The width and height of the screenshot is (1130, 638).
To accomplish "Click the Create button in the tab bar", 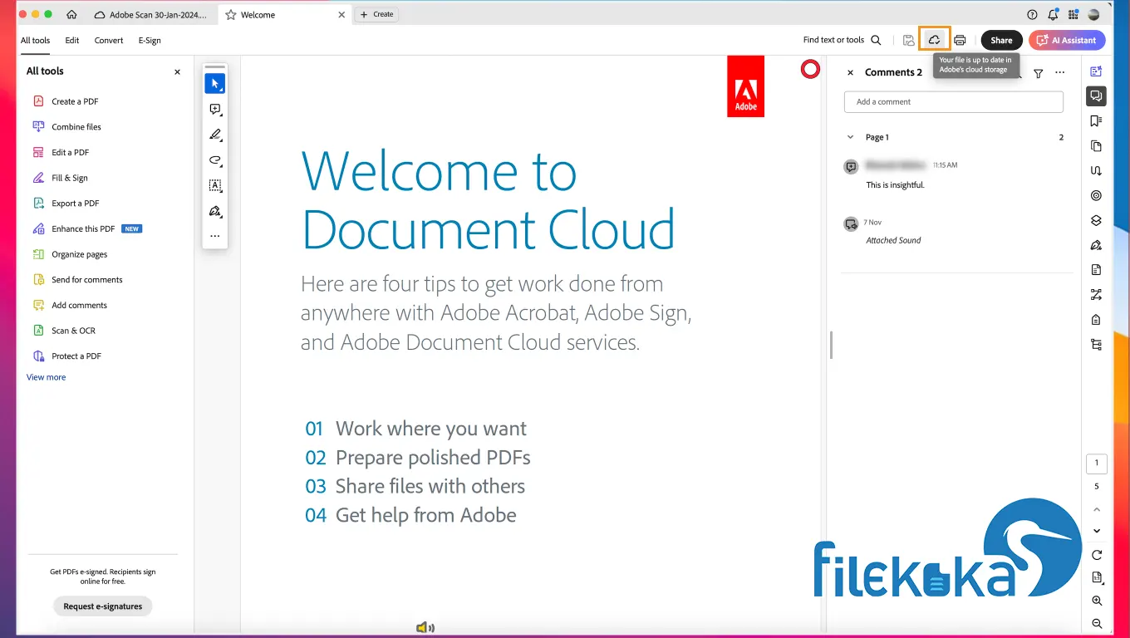I will click(x=377, y=14).
